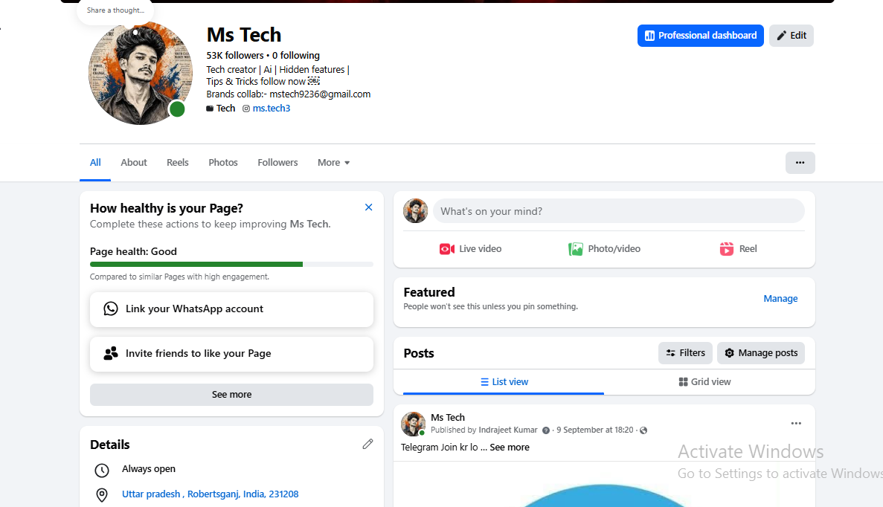Screen dimensions: 883x507
Task: Click Link your WhatsApp account
Action: [x=231, y=309]
